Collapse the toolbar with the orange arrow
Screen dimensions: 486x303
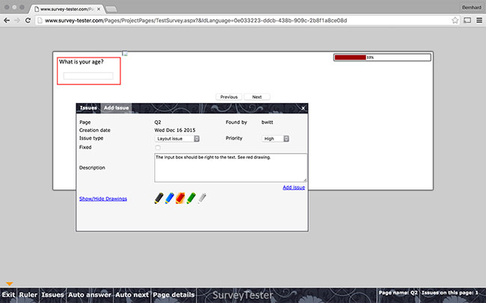tap(10, 284)
